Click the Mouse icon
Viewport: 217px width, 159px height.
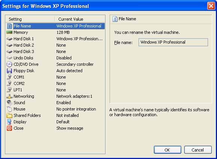[9, 109]
